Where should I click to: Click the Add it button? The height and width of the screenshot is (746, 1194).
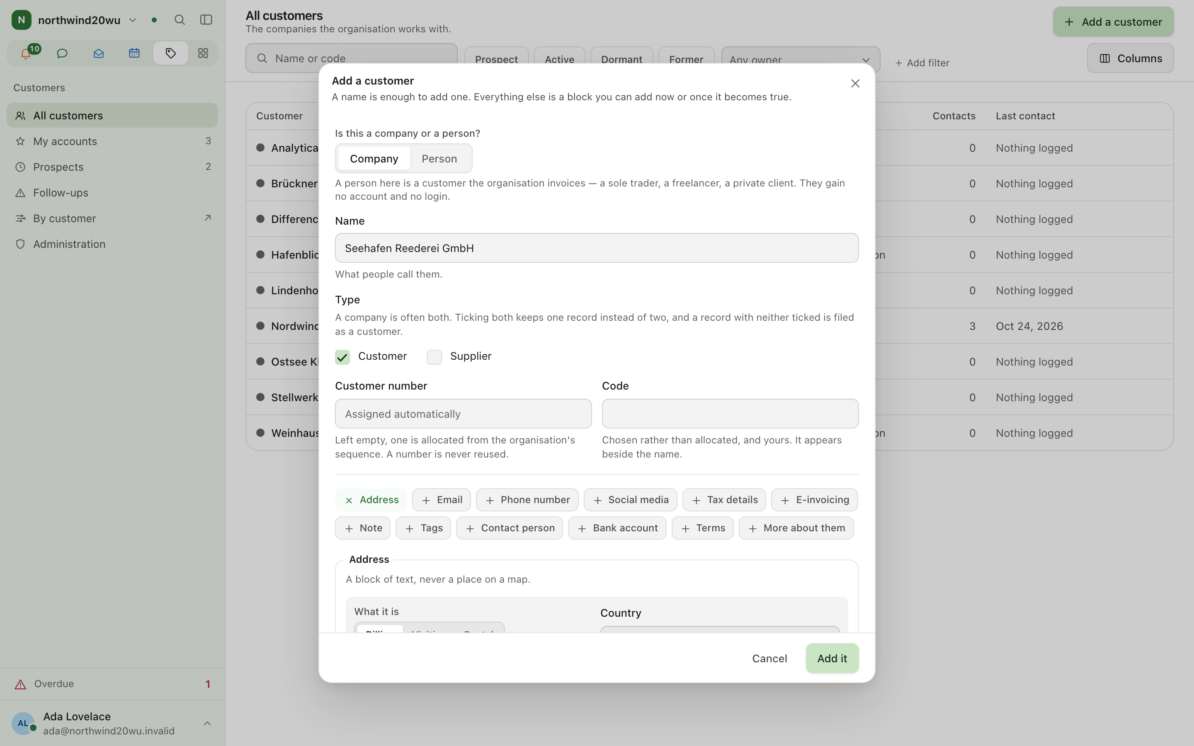832,658
